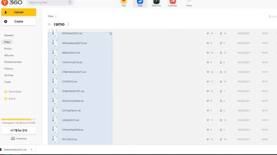The image size is (277, 155).
Task: Select file 4X1 (2021).rar
Action: coord(69,139)
